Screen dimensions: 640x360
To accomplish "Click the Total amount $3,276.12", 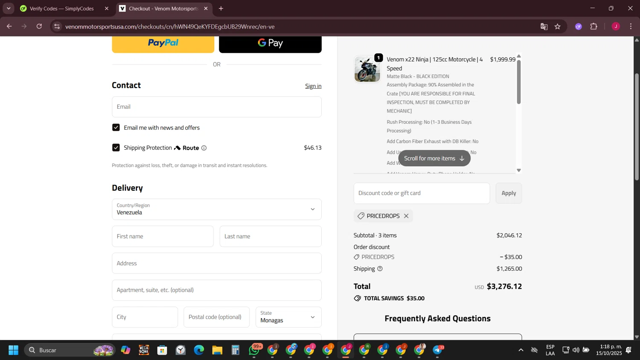I will pos(504,287).
